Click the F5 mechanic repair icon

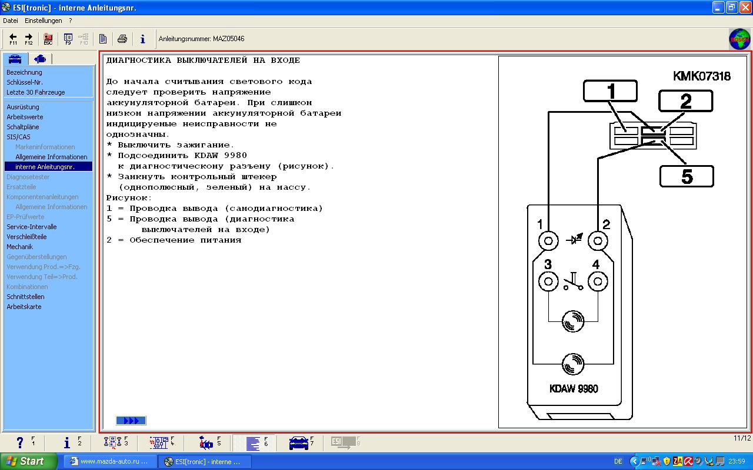pyautogui.click(x=206, y=442)
